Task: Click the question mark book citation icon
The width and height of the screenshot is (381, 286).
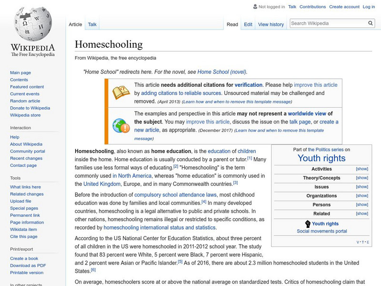Action: click(121, 92)
